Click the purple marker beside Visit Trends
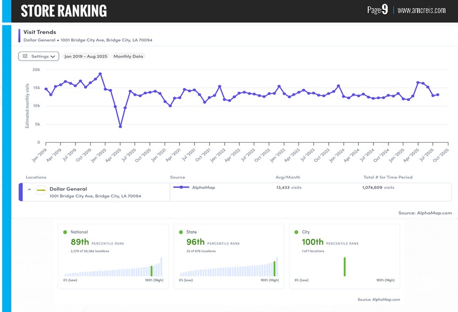458x312 pixels. 19,36
